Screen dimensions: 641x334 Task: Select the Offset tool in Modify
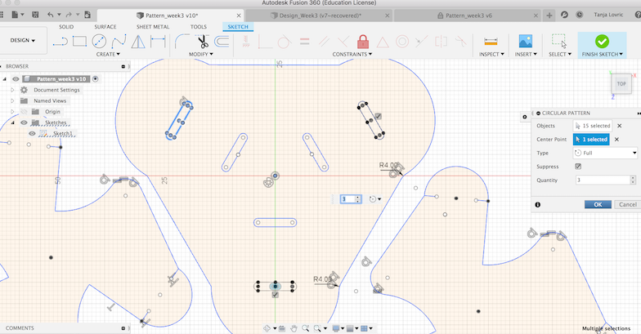[x=222, y=41]
